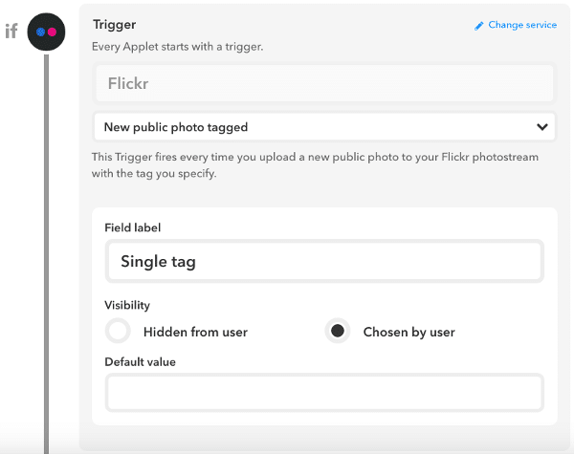This screenshot has height=454, width=574.
Task: Click the "Hidden from user" label text
Action: (x=195, y=333)
